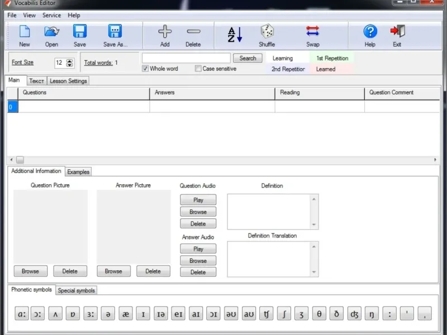Increase font size with up arrow
The image size is (447, 335).
69,61
